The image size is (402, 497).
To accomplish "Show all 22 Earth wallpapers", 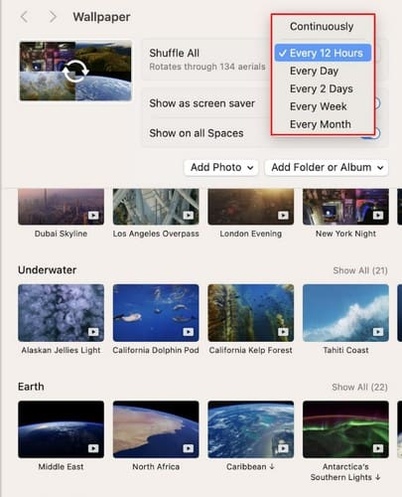I will tap(359, 387).
